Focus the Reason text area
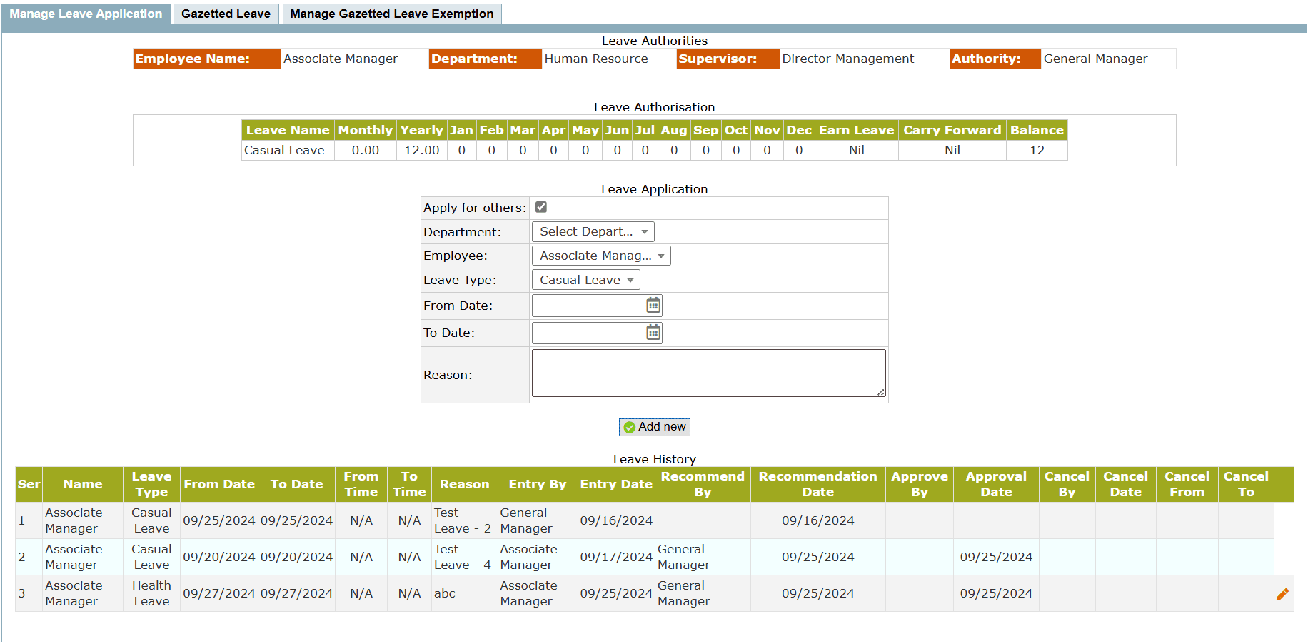The height and width of the screenshot is (644, 1308). click(x=708, y=373)
